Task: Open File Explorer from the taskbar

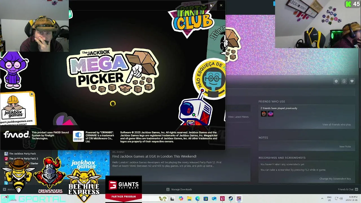Action: tap(189, 199)
